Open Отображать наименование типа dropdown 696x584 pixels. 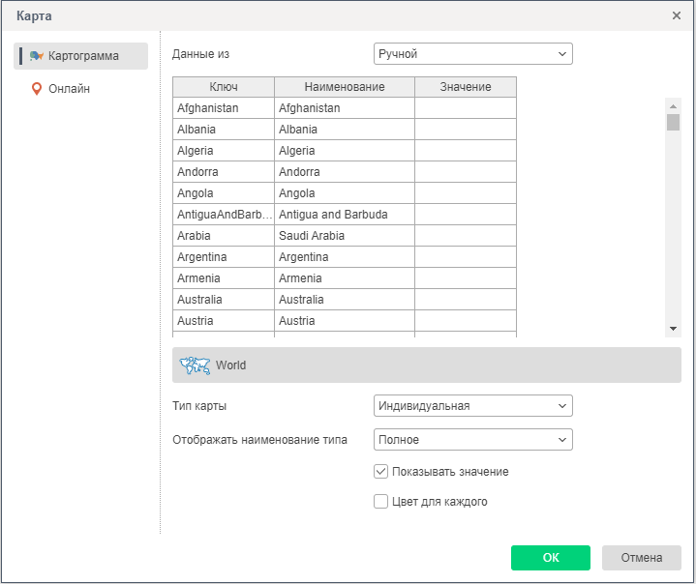pos(472,440)
